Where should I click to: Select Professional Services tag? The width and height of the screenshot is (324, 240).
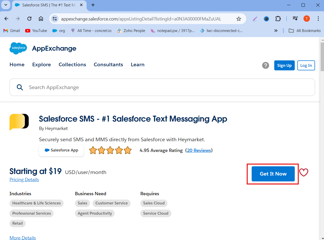(32, 213)
